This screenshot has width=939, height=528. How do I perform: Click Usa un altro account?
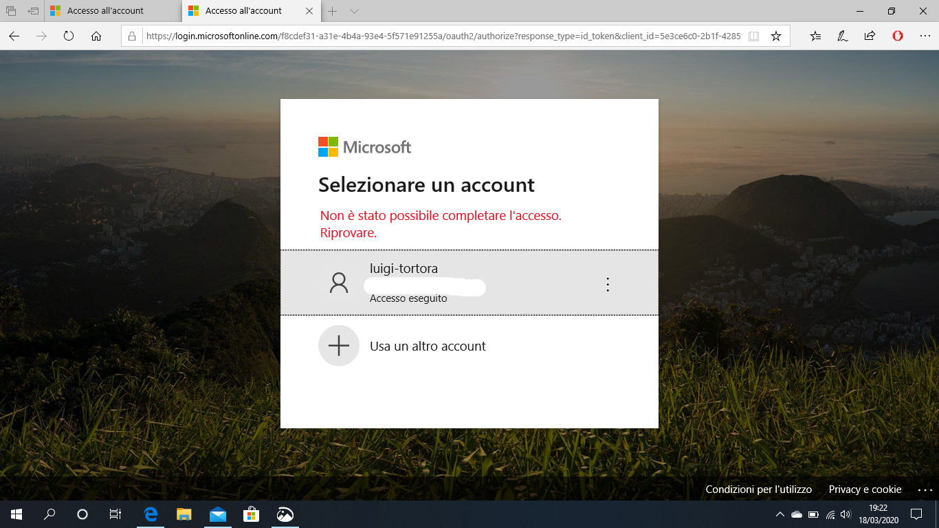[428, 346]
